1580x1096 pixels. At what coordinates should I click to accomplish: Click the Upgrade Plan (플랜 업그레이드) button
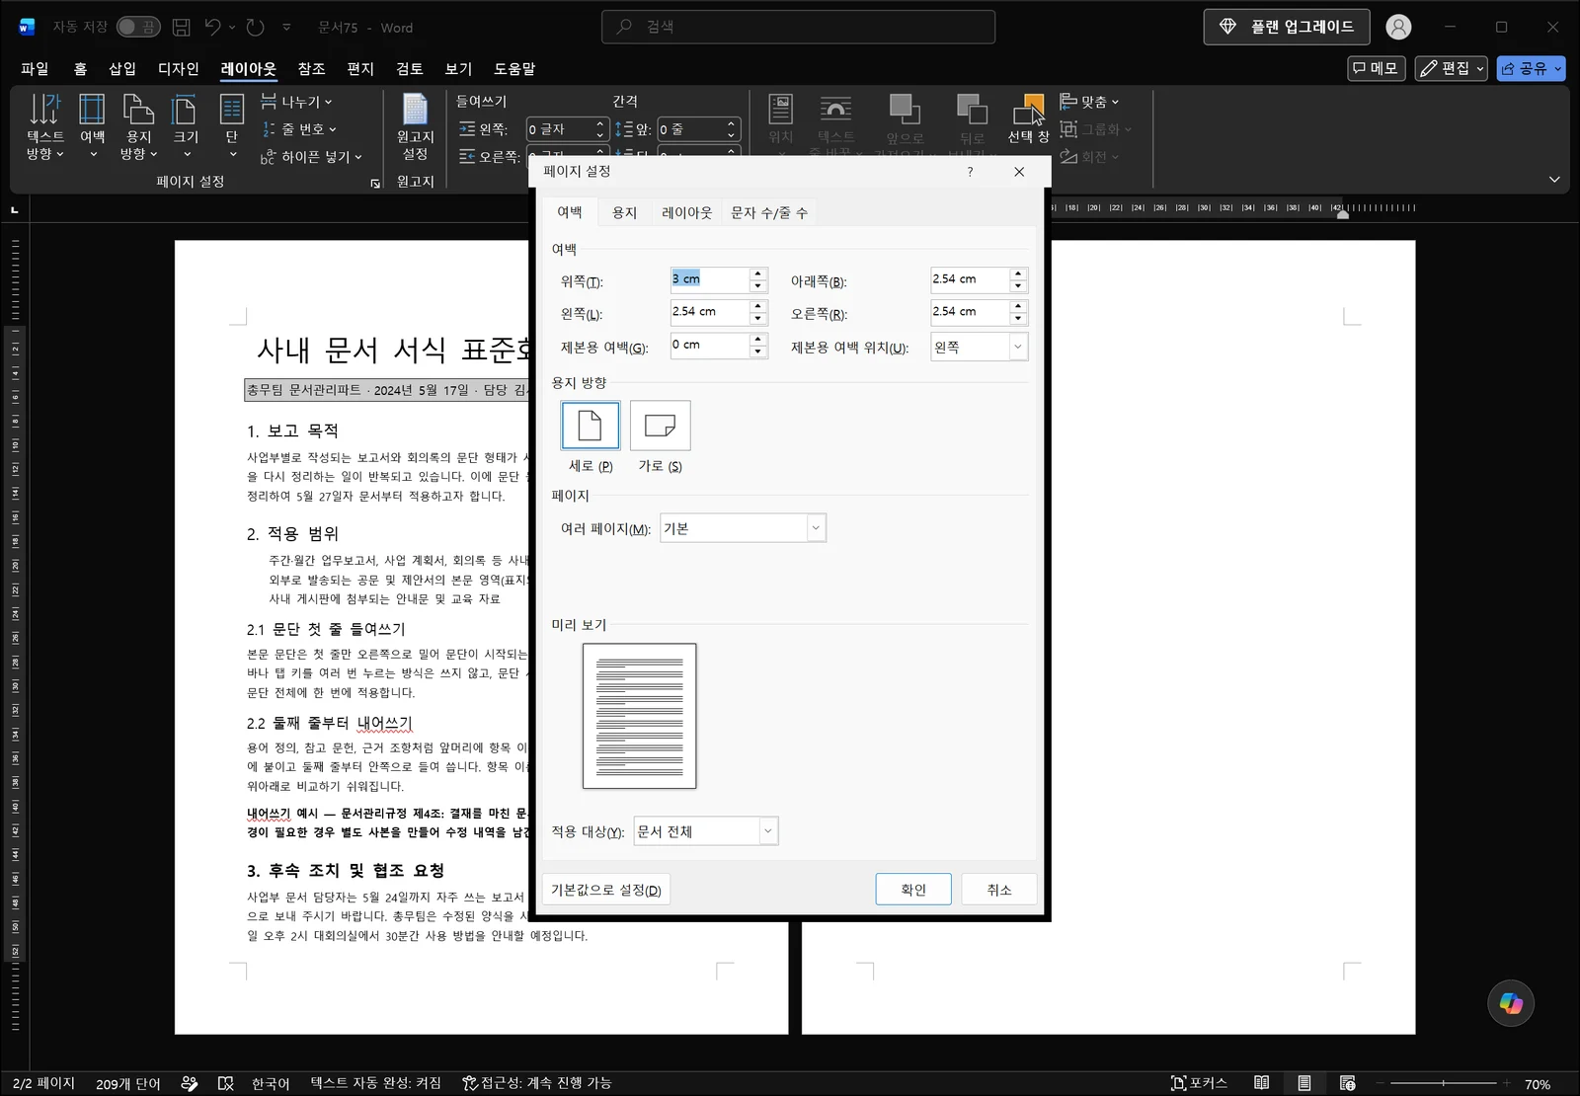pyautogui.click(x=1287, y=27)
